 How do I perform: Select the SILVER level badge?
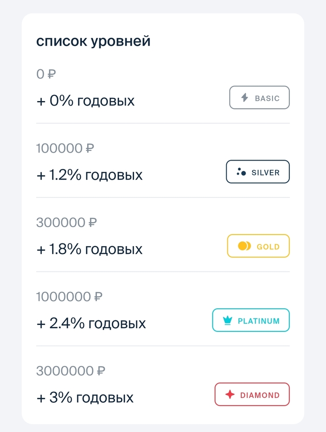[258, 172]
